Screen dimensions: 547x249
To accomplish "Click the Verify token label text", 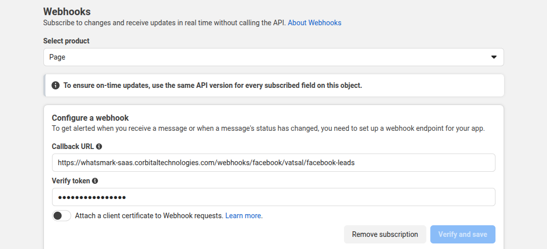I will [71, 181].
